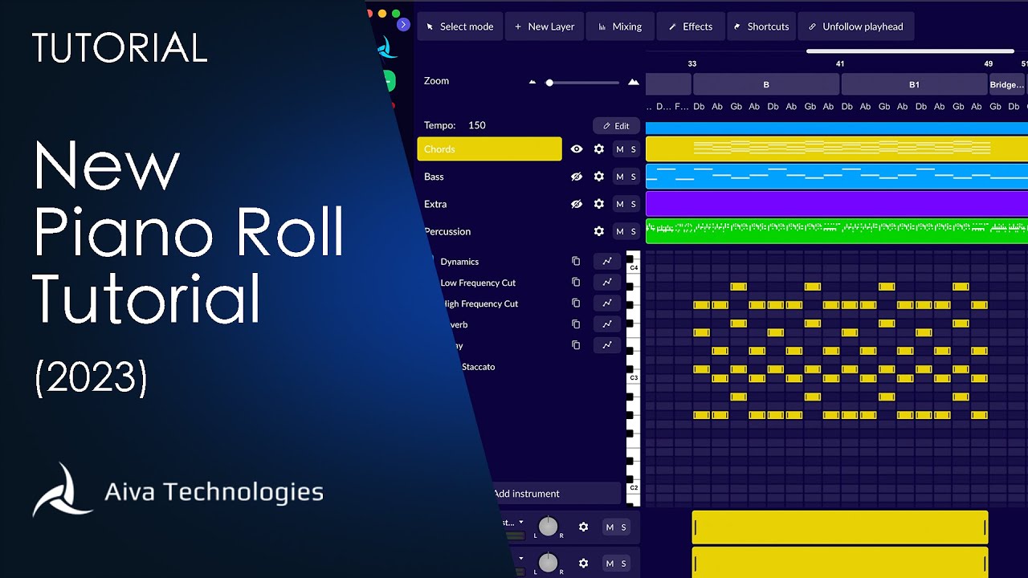Solo the Bass layer
The width and height of the screenshot is (1028, 578).
633,177
